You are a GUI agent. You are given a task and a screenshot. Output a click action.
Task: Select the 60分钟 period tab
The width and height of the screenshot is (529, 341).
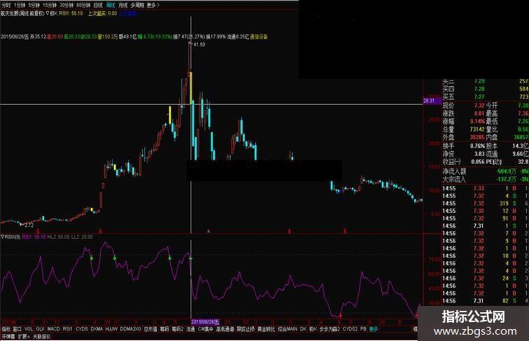(x=83, y=5)
